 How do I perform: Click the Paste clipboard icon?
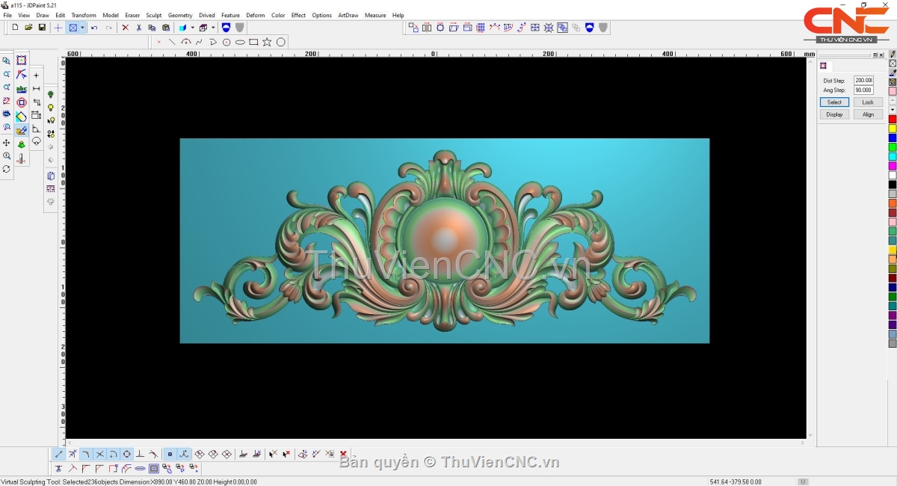coord(166,28)
